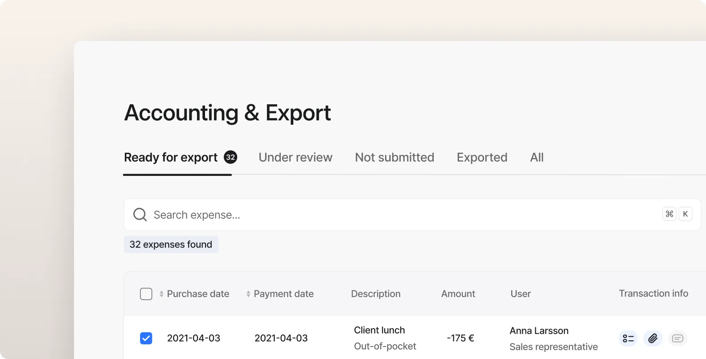This screenshot has height=359, width=706.
Task: Click the 32 expenses found label
Action: 171,245
